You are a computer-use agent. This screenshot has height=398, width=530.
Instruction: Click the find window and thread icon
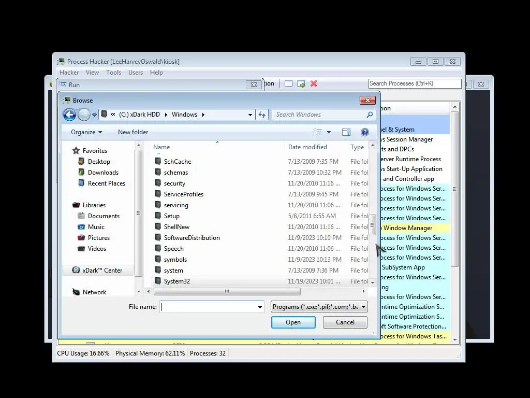click(x=301, y=83)
